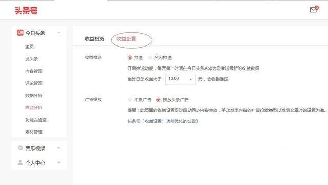The width and height of the screenshot is (328, 185).
Task: Open 发头条 in sidebar
Action: tap(32, 59)
